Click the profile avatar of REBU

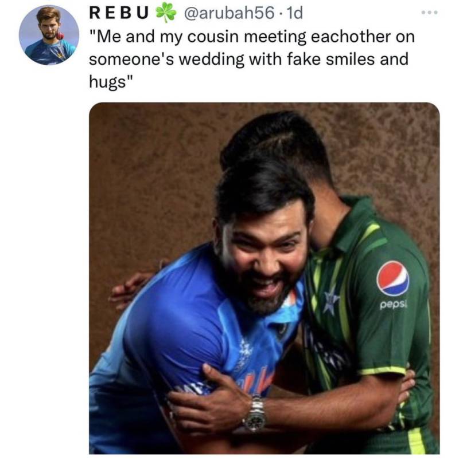48,34
